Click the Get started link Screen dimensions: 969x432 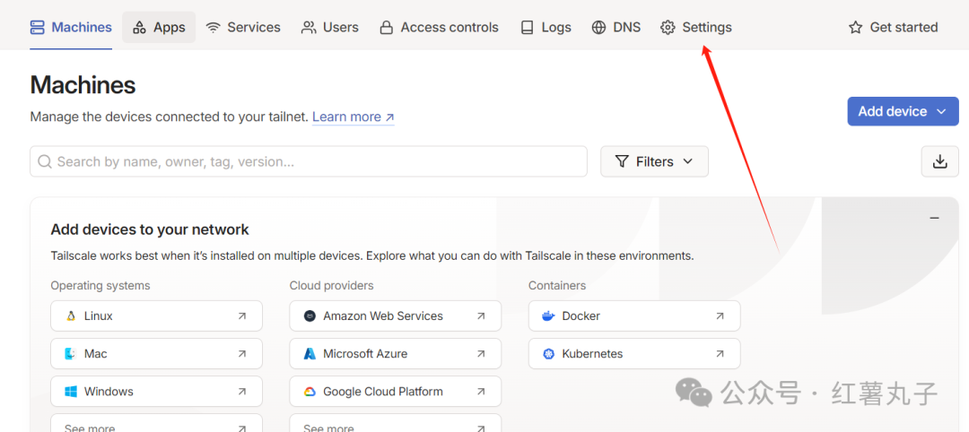click(893, 27)
